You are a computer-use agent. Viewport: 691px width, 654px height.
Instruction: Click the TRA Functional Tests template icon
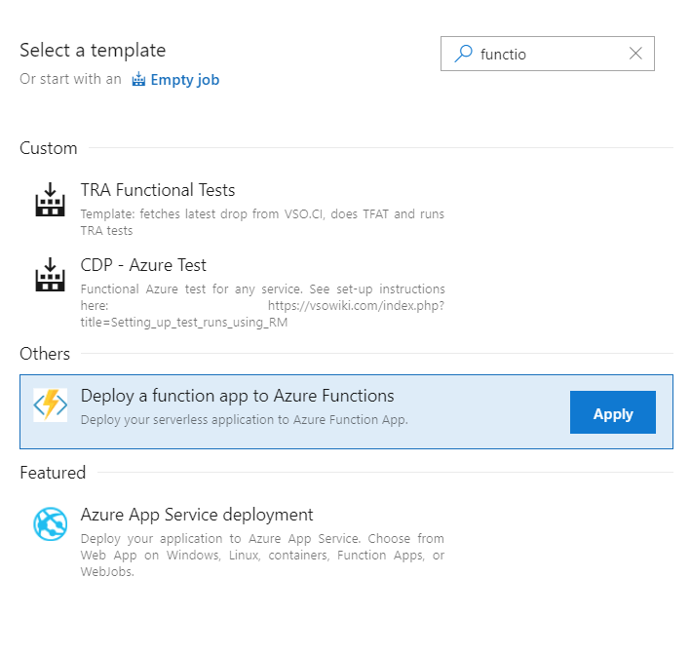49,200
